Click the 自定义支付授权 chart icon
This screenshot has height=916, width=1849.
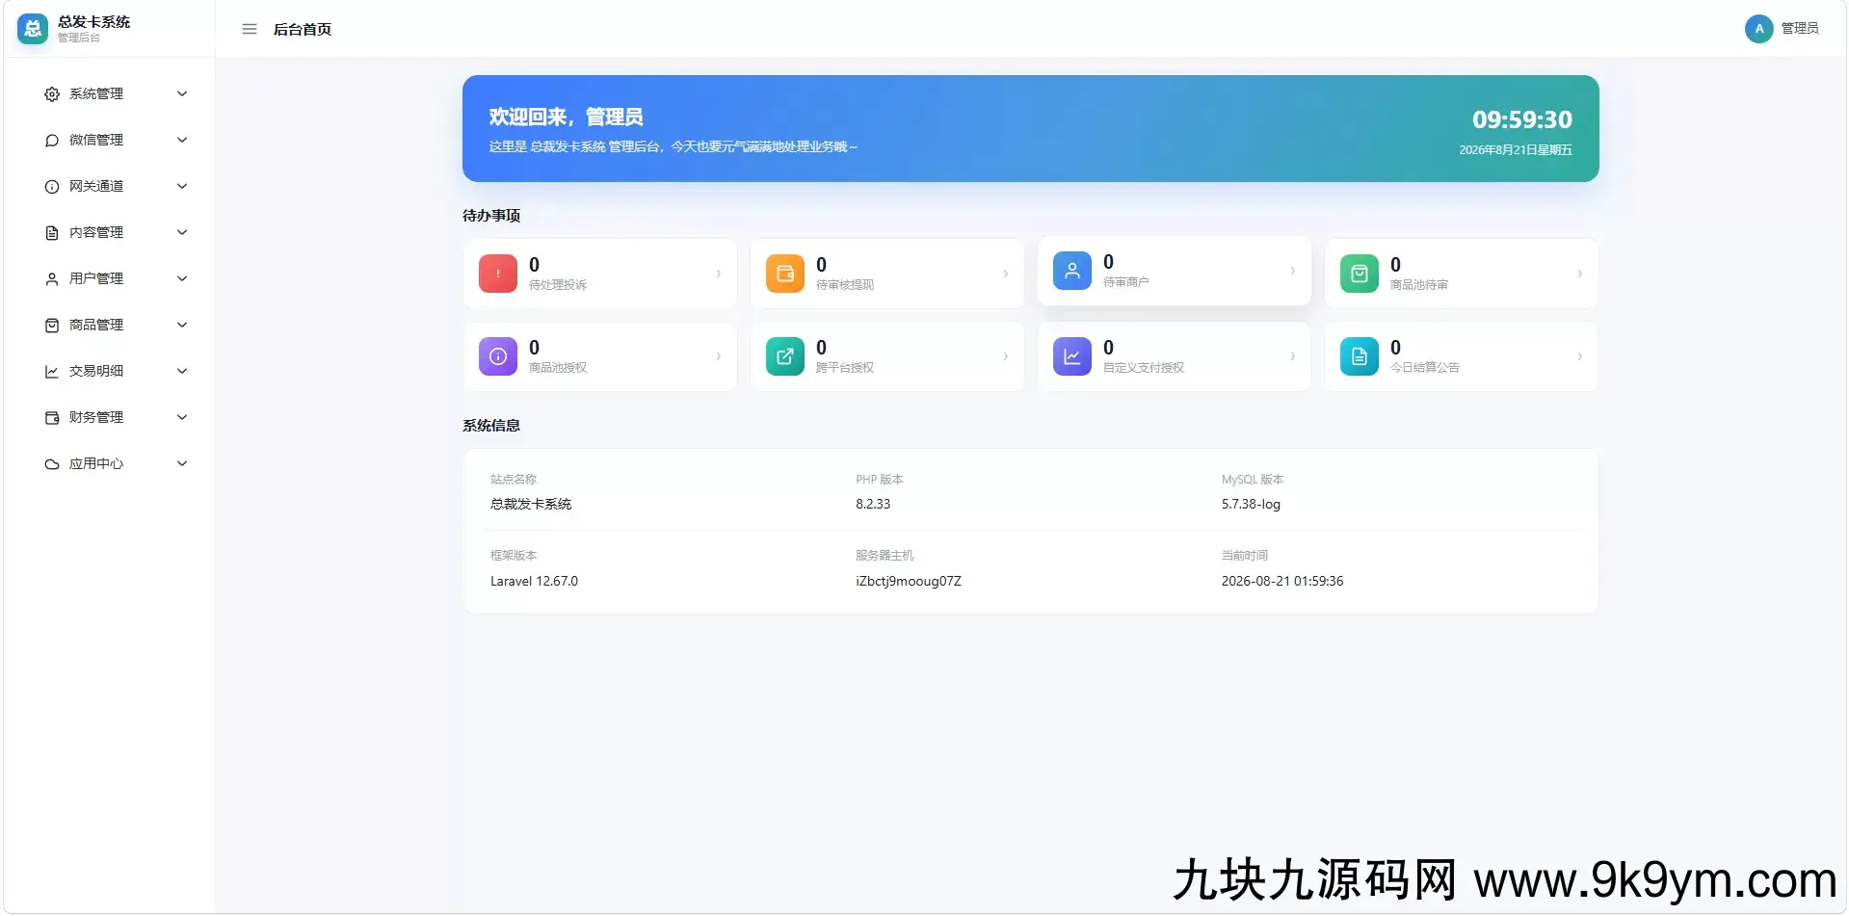tap(1072, 356)
